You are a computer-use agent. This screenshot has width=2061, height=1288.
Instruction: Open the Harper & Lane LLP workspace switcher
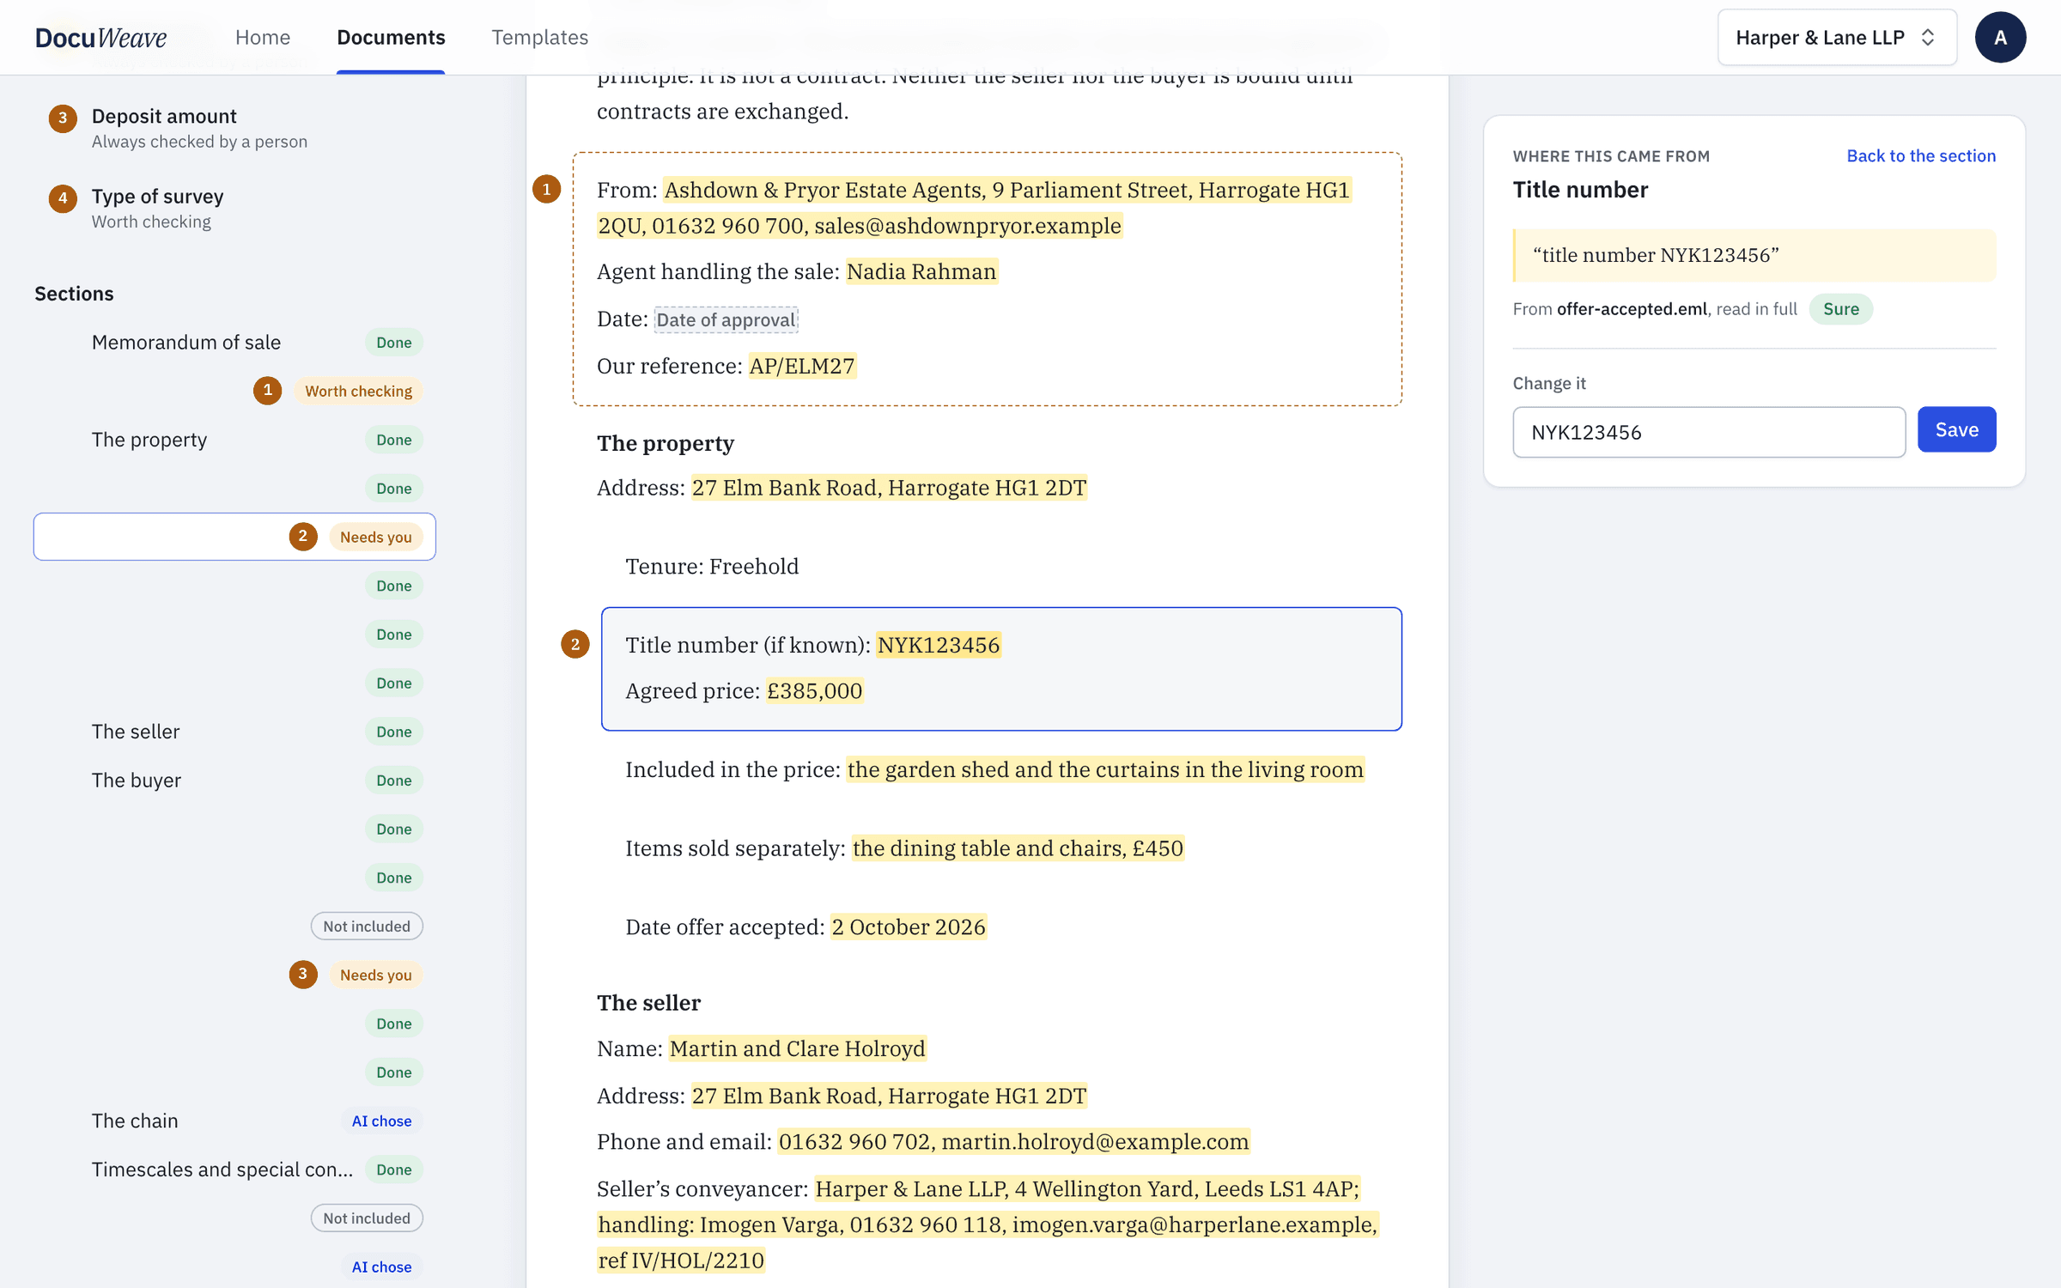click(1836, 37)
